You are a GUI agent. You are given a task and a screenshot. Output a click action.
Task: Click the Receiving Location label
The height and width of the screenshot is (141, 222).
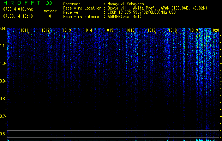[x=82, y=8]
